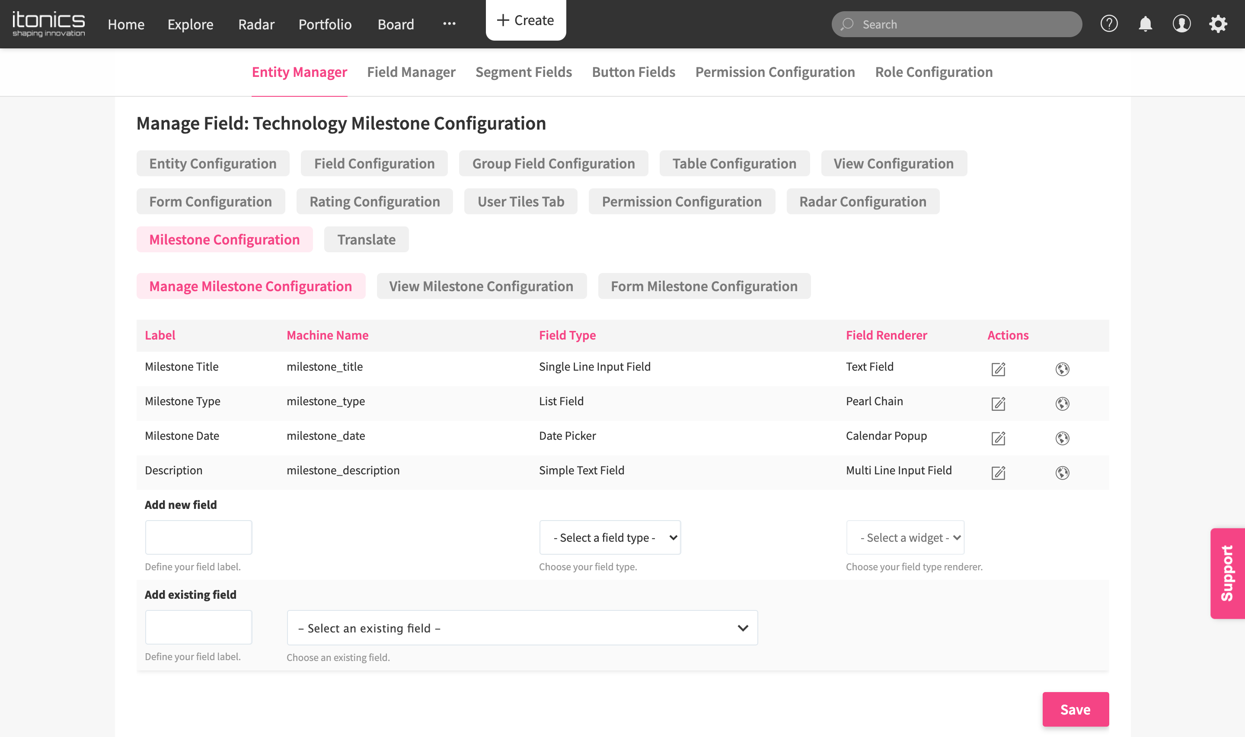Click the Save button
The image size is (1245, 737).
click(x=1075, y=709)
